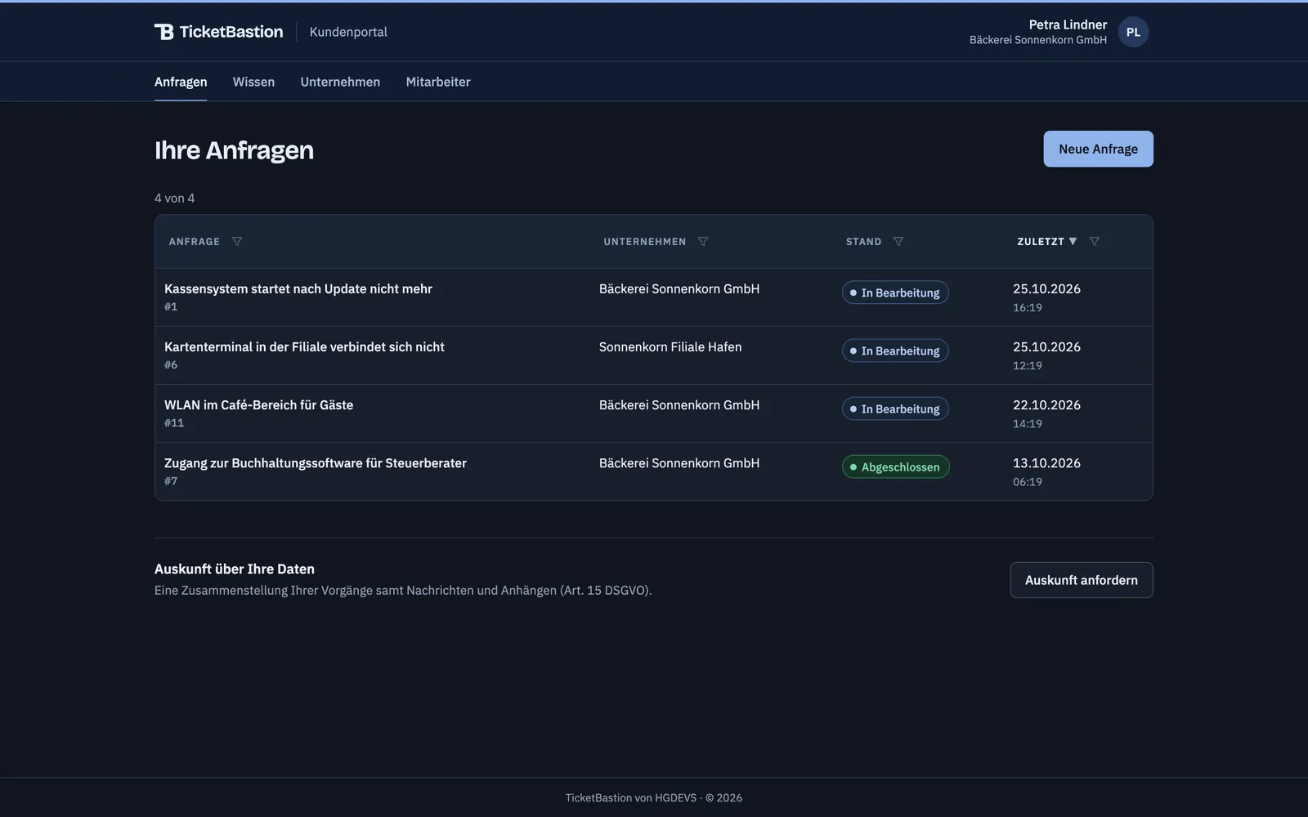This screenshot has width=1308, height=817.
Task: Create a new request with Neue Anfrage
Action: [1098, 149]
